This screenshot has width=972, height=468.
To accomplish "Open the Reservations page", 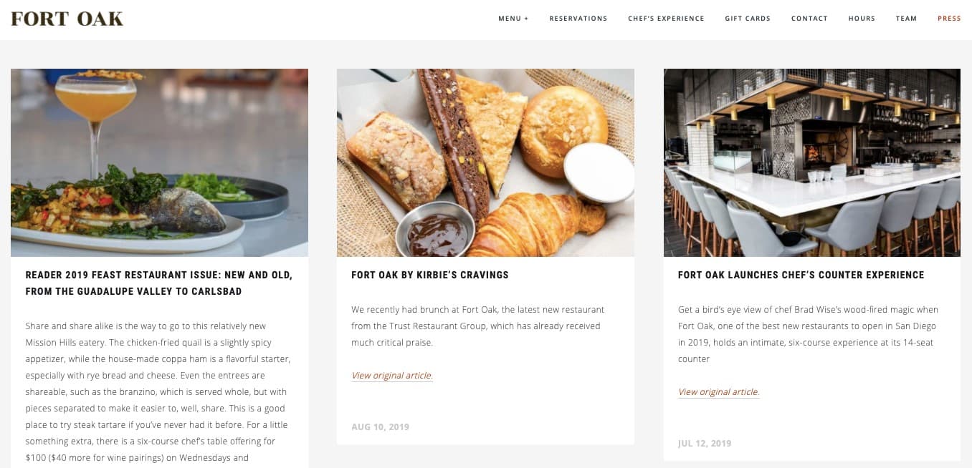I will pyautogui.click(x=578, y=19).
